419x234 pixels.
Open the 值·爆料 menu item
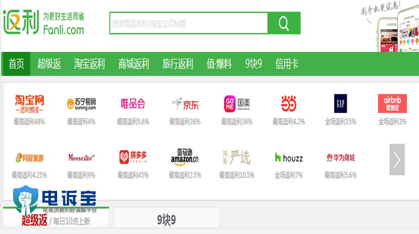[x=219, y=64]
